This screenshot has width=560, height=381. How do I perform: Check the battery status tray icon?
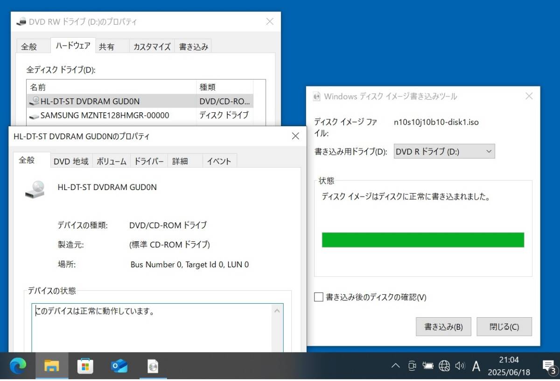point(428,366)
